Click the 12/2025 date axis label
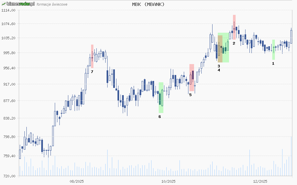Image resolution: width=297 pixels, height=185 pixels. coord(260,181)
